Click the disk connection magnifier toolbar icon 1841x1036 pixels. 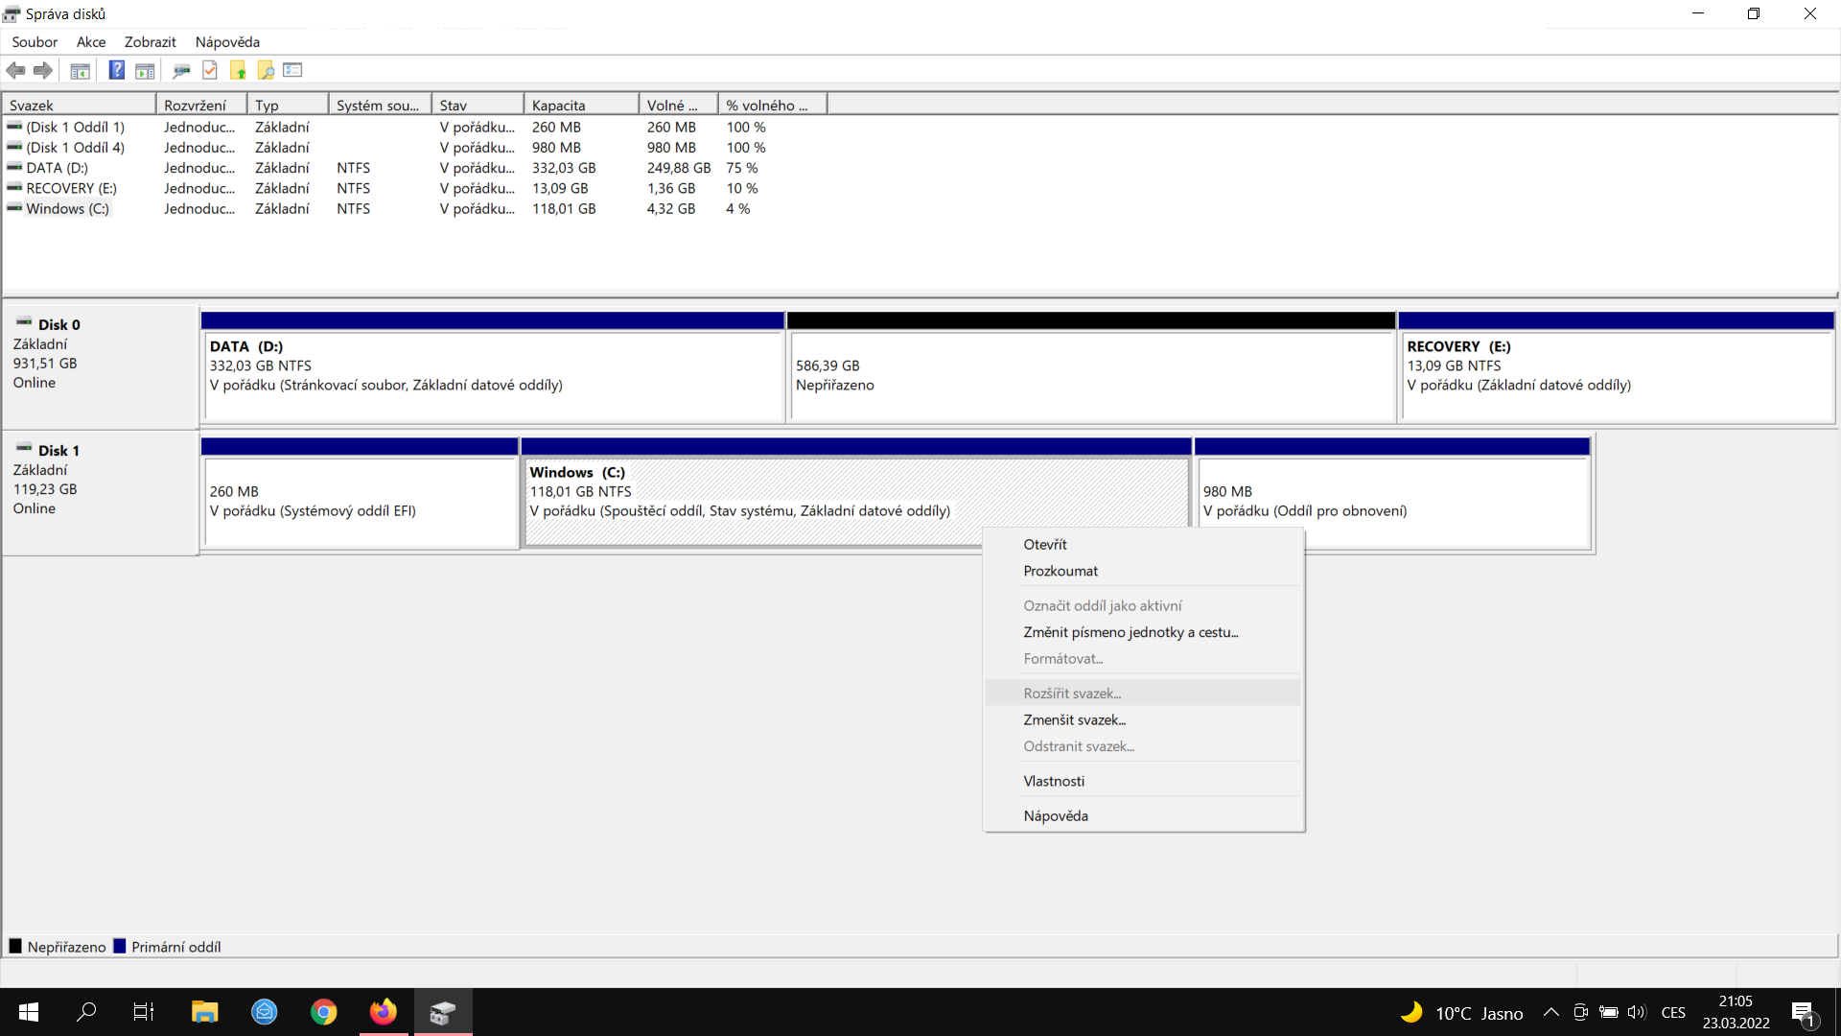181,70
